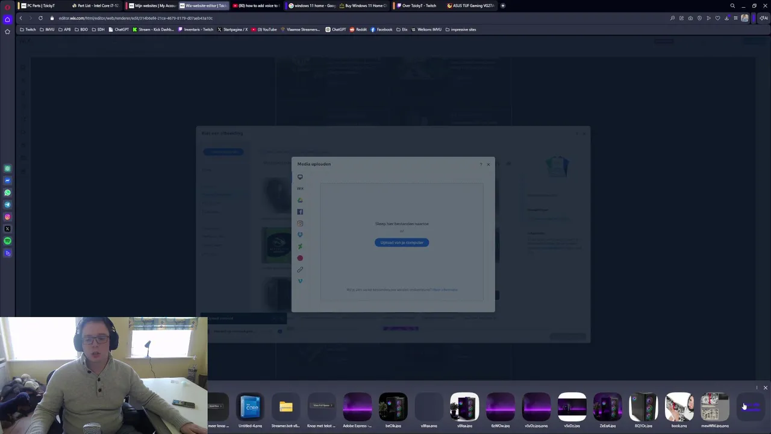Switch to windows 11 home Google tab
This screenshot has width=771, height=434.
click(x=312, y=5)
